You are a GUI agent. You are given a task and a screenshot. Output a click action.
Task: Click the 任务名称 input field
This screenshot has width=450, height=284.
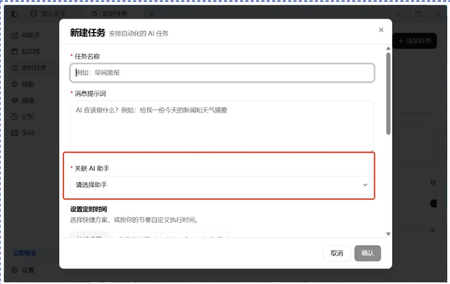click(x=222, y=73)
